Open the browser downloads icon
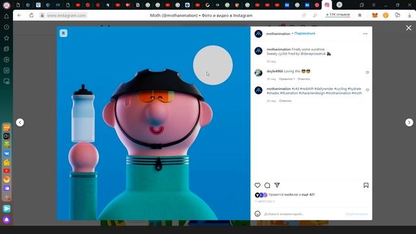 [409, 16]
